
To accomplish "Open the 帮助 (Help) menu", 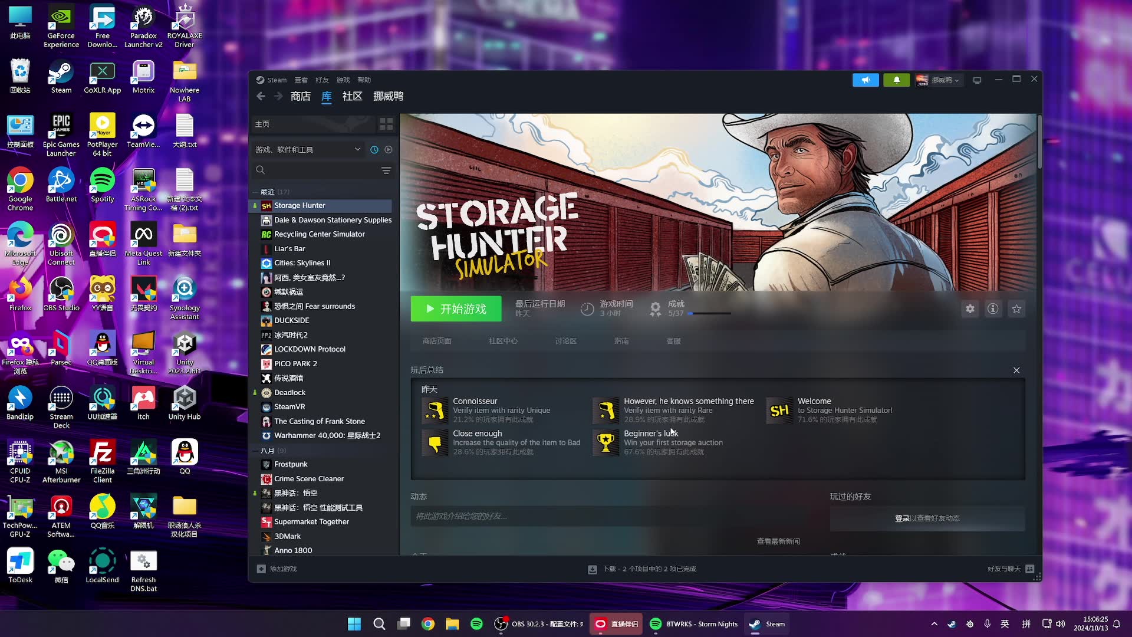I will coord(364,80).
